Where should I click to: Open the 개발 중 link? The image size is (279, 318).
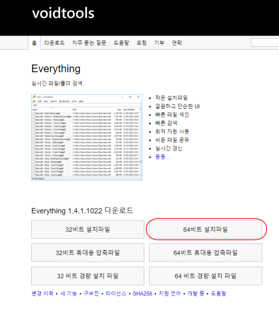[196, 293]
